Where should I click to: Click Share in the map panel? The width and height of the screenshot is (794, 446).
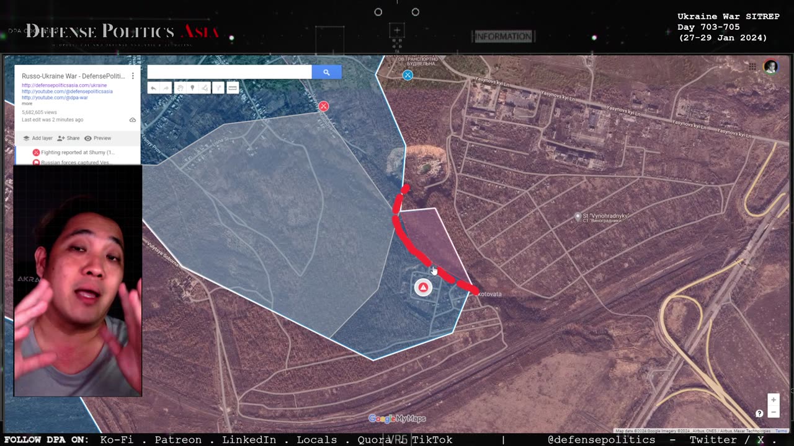coord(68,138)
